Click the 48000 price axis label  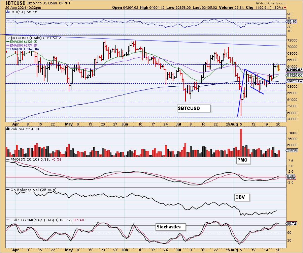(x=292, y=119)
